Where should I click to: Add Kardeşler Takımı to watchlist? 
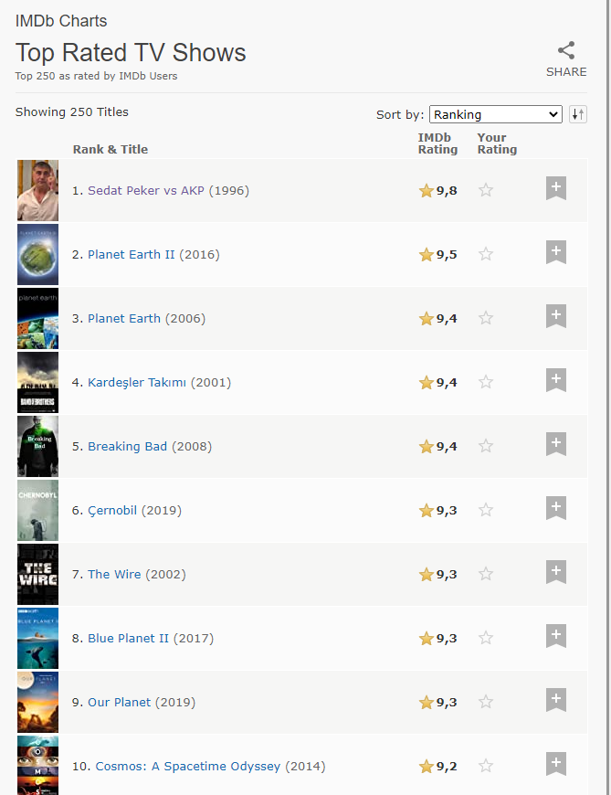click(x=556, y=380)
